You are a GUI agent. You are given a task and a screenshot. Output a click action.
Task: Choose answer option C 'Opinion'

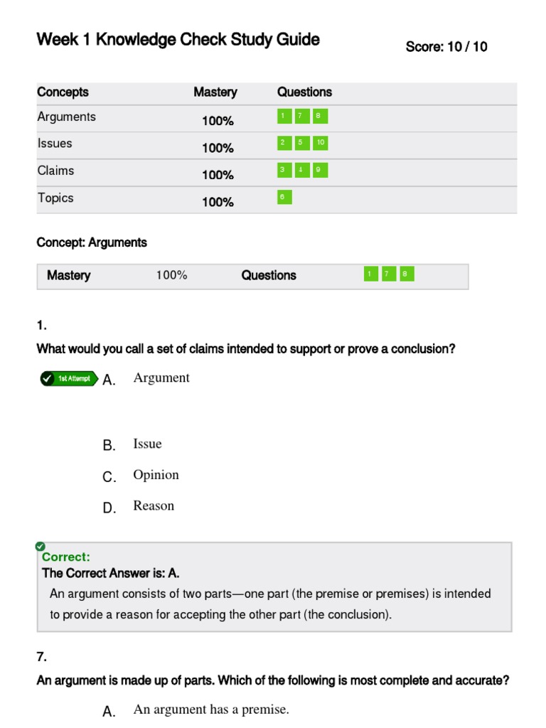[x=156, y=475]
